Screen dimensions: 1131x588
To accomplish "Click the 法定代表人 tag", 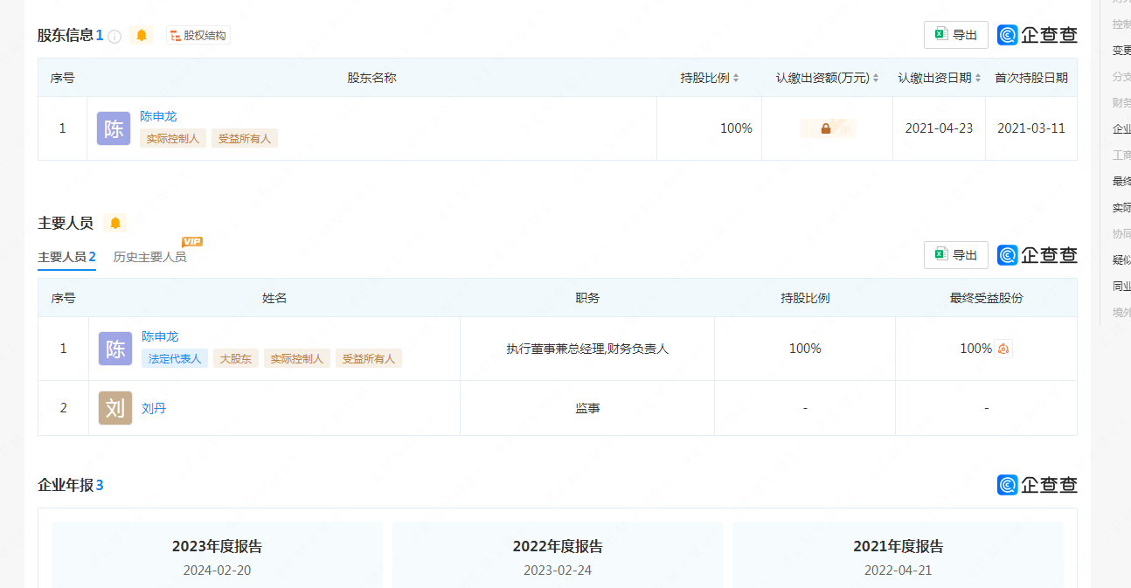I will tap(175, 358).
